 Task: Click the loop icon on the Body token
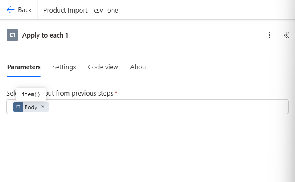18,107
